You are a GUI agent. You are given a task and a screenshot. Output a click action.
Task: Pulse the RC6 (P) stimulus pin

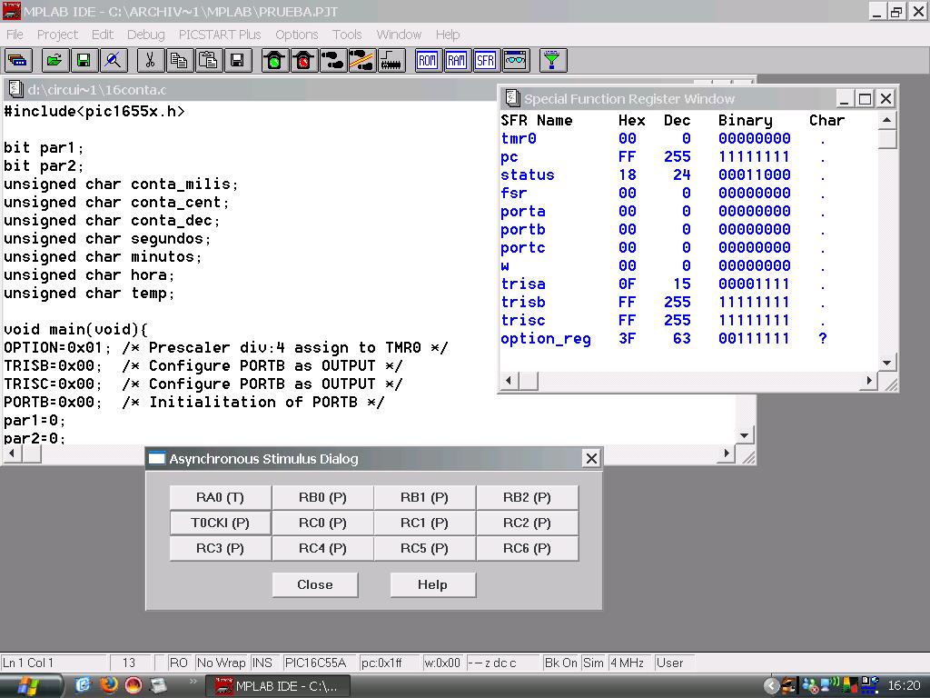coord(528,548)
